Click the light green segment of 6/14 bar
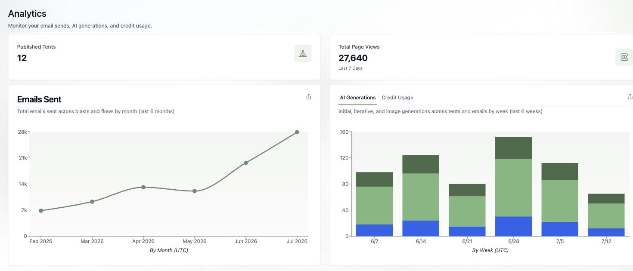Image resolution: width=633 pixels, height=271 pixels. tap(421, 197)
